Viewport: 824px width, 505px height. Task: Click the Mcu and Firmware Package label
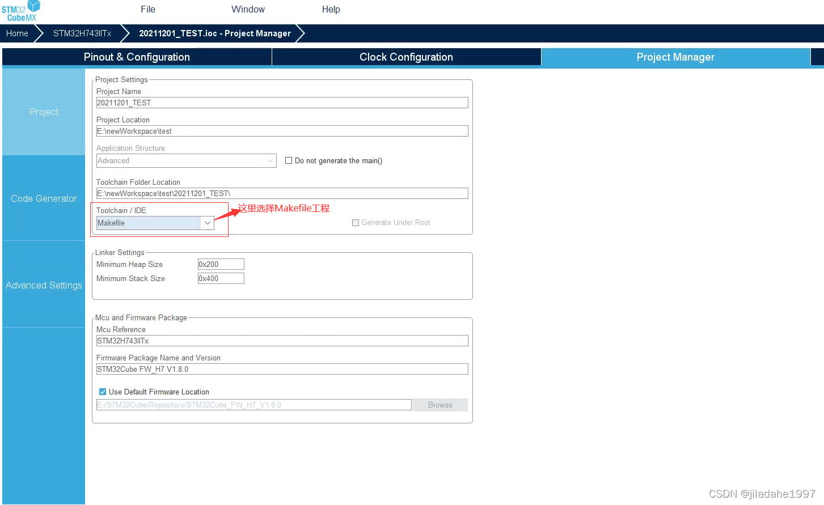141,318
